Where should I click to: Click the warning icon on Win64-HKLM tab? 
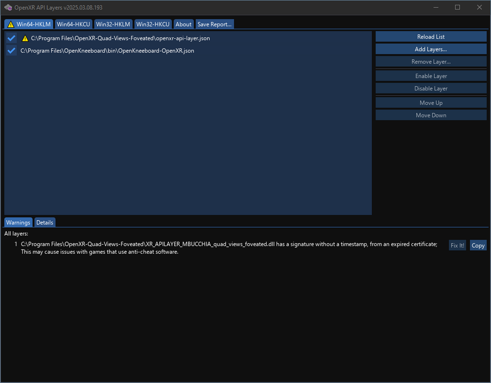tap(11, 25)
